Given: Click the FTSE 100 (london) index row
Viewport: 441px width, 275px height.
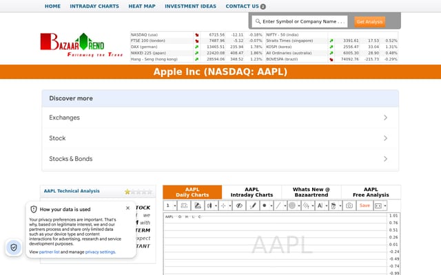Looking at the screenshot, I should [x=196, y=41].
